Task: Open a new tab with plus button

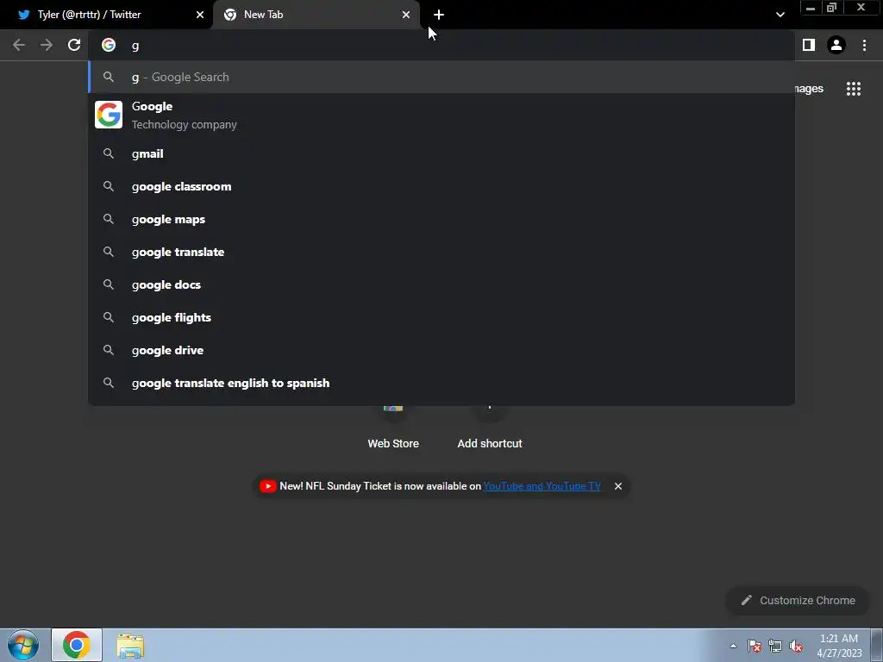Action: pos(439,15)
